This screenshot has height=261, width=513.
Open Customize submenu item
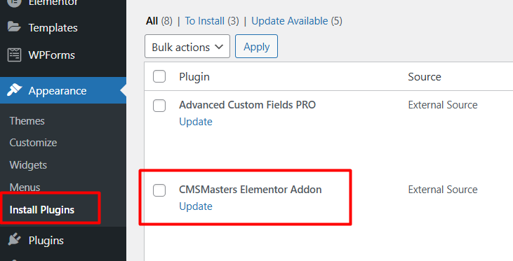[33, 143]
